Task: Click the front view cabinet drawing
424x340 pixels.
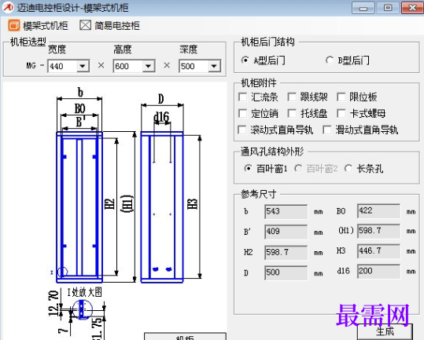Action: [x=79, y=207]
